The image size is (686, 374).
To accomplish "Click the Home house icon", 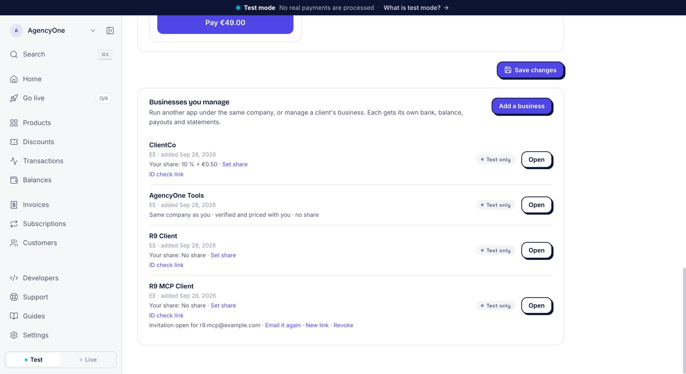I will pyautogui.click(x=14, y=79).
